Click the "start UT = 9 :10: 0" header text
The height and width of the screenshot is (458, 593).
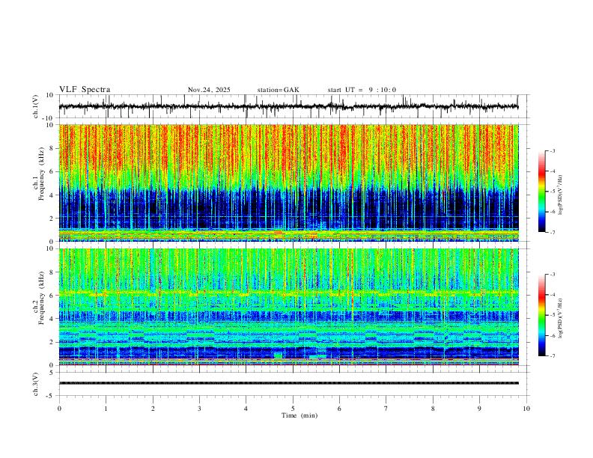[x=362, y=90]
